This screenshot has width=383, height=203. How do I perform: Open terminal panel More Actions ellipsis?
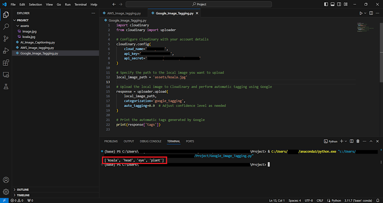click(x=365, y=141)
